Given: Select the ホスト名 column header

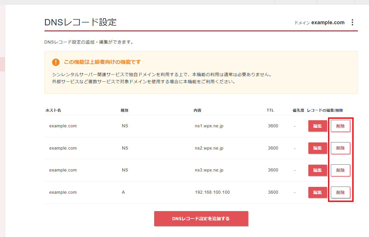Looking at the screenshot, I should (53, 110).
